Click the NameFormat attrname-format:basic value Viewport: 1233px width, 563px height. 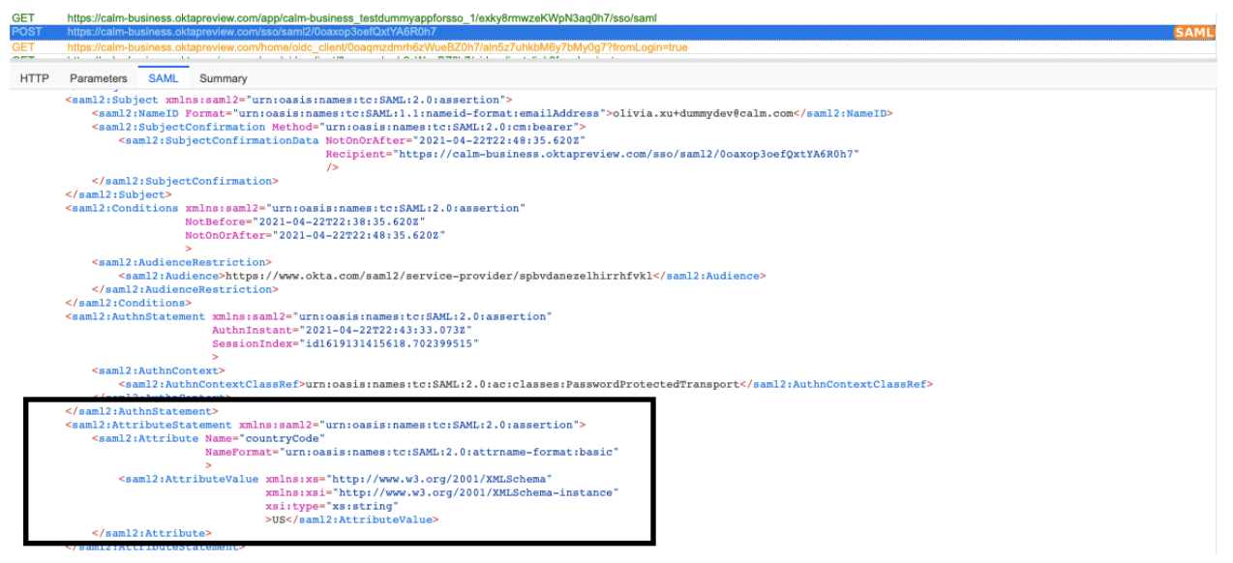[449, 452]
